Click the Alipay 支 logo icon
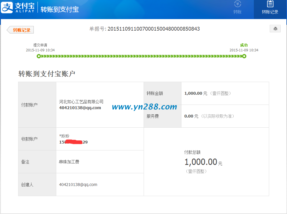The image size is (287, 214). 7,8
